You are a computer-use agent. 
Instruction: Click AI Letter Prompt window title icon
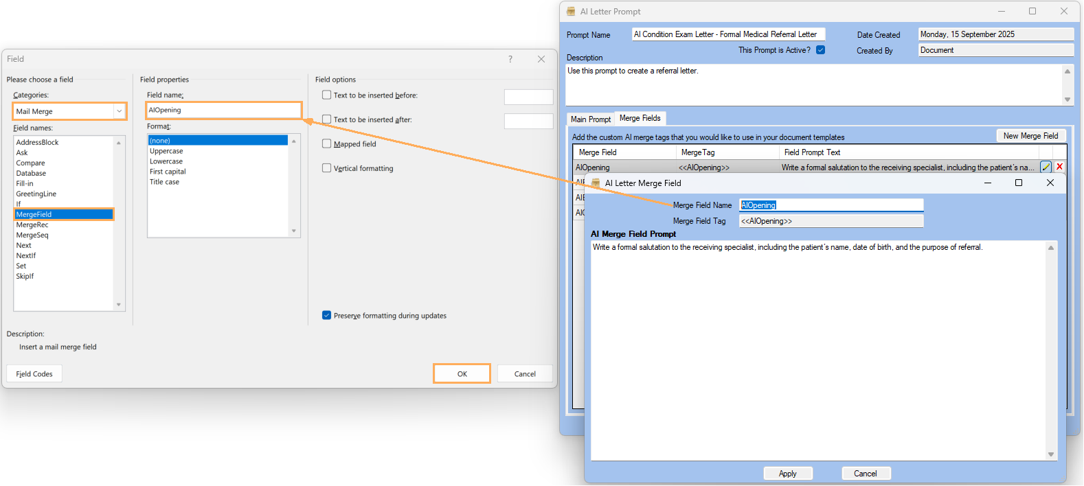[571, 12]
